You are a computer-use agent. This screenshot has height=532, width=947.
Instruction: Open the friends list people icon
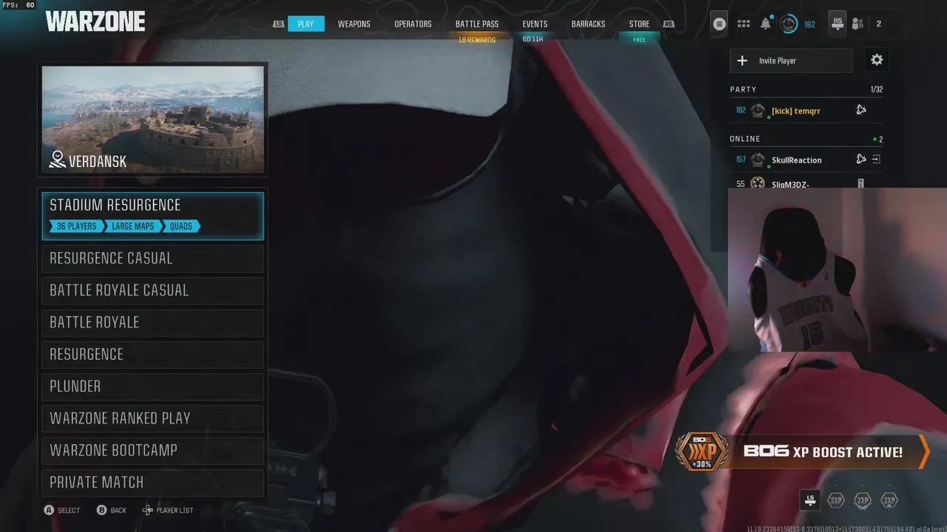coord(857,24)
